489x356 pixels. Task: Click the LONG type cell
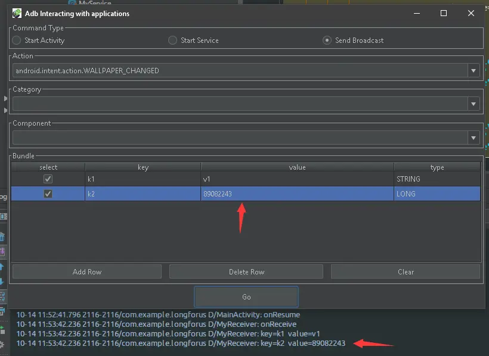point(437,193)
